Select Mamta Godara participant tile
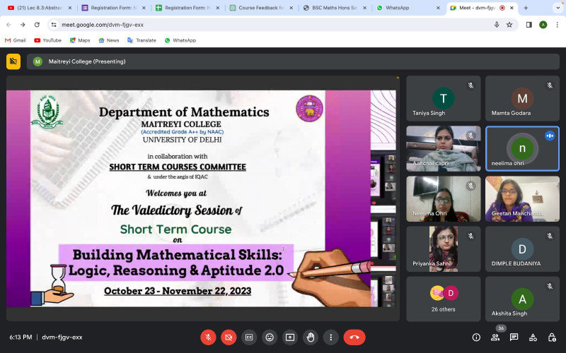Viewport: 566px width, 353px height. [522, 98]
